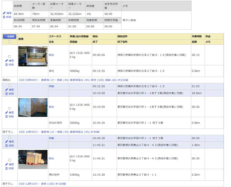Click the pencil icon on the 09:15:55 移動 row
The width and height of the screenshot is (231, 187).
[x=7, y=90]
